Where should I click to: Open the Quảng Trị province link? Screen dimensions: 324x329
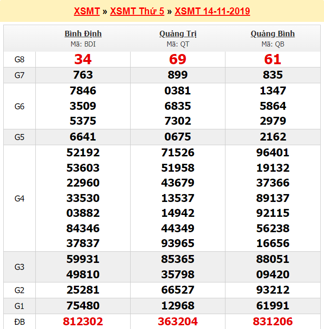tap(178, 34)
